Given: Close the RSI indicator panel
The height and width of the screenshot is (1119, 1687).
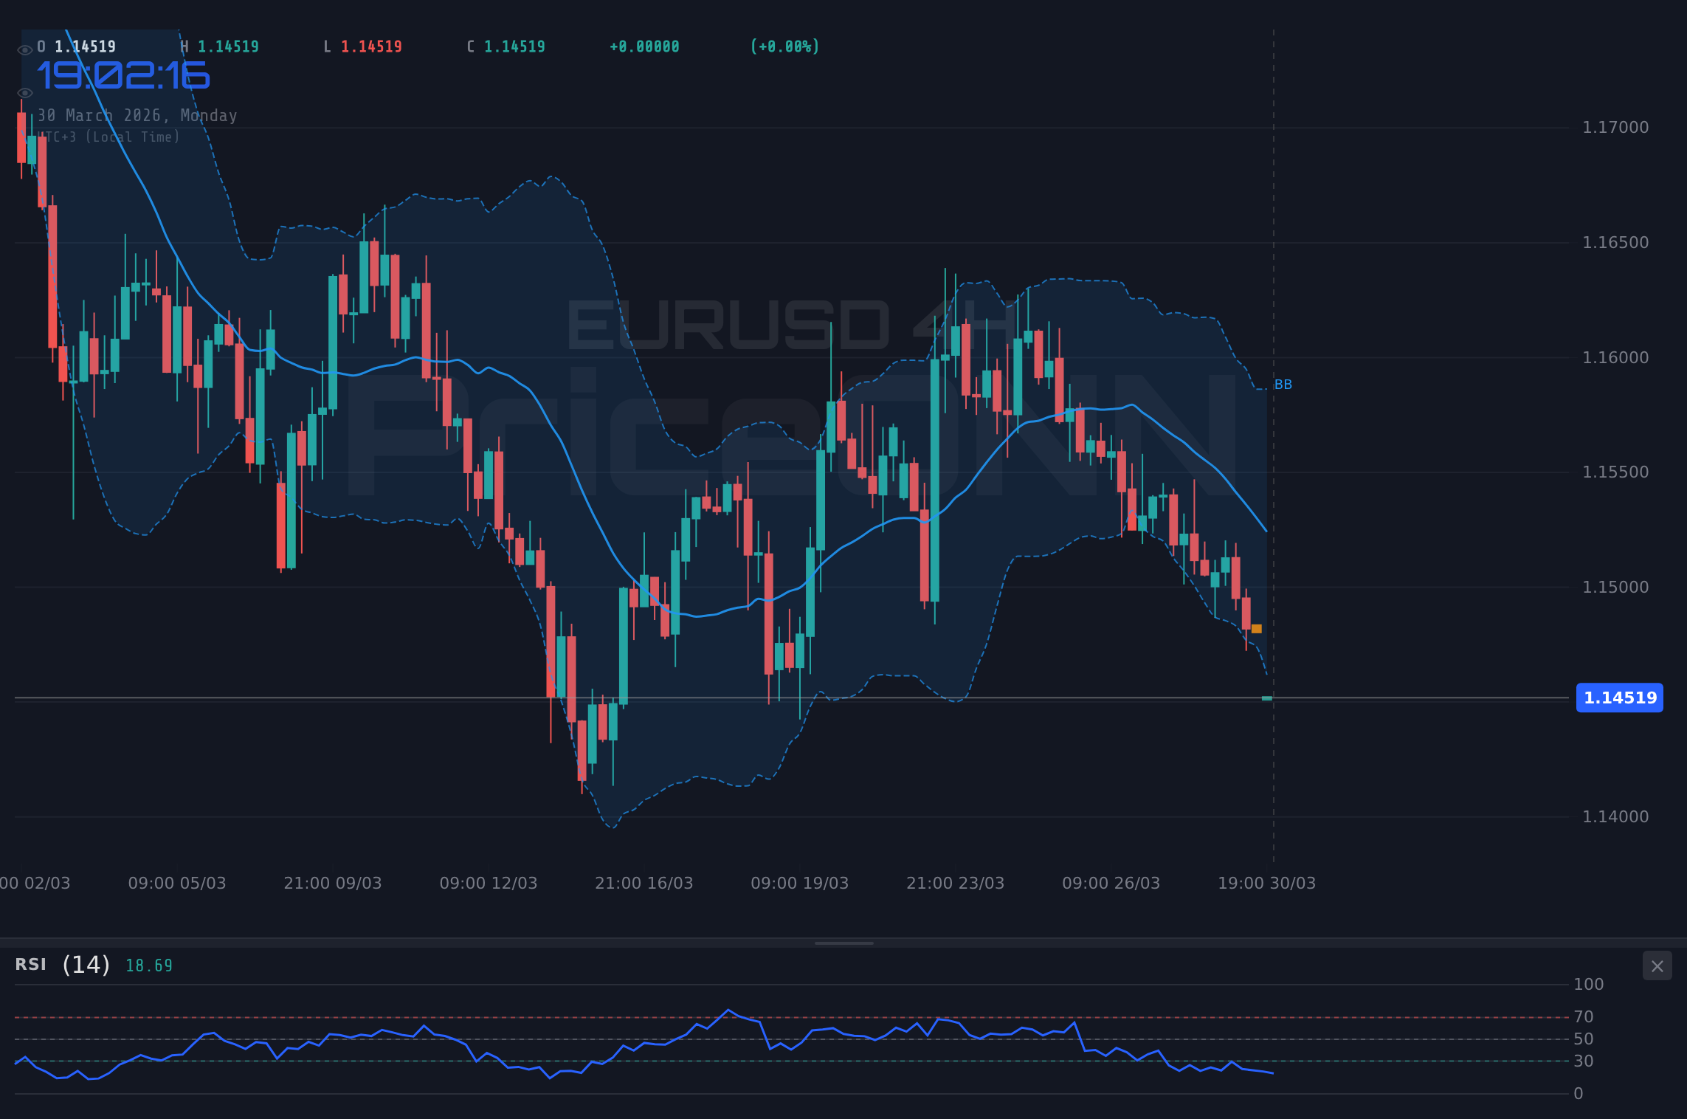Looking at the screenshot, I should click(1657, 965).
